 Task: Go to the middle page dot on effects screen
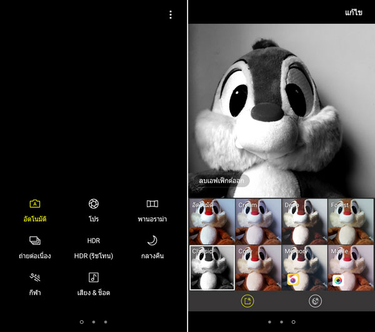[x=281, y=322]
